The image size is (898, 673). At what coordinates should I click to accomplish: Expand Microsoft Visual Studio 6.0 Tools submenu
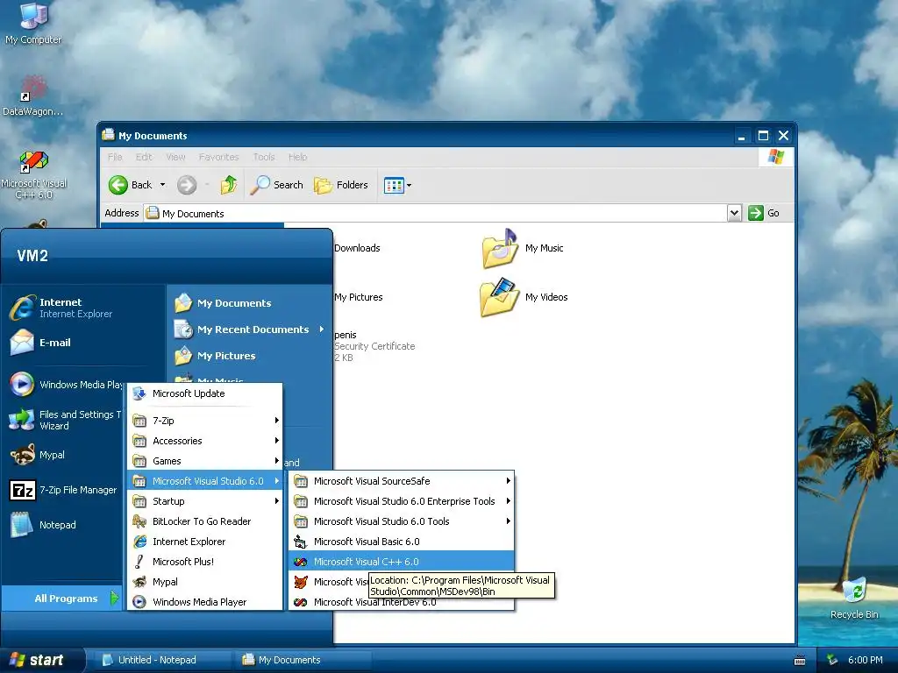(x=402, y=521)
